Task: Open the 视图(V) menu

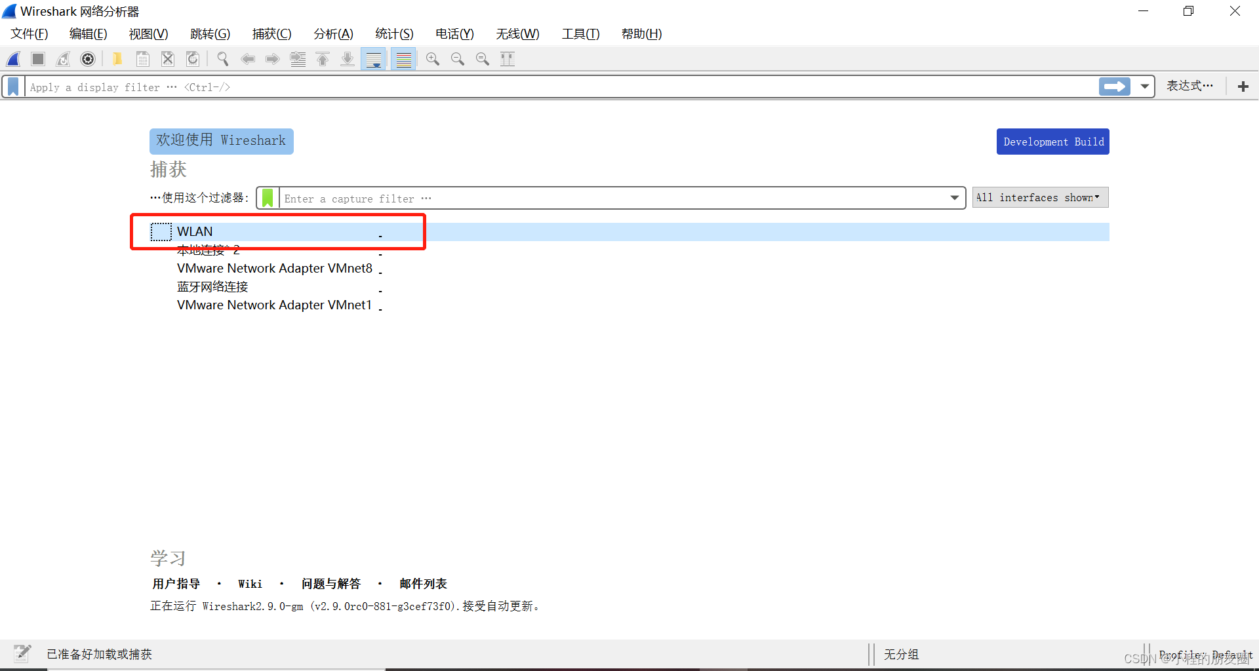Action: click(x=149, y=34)
